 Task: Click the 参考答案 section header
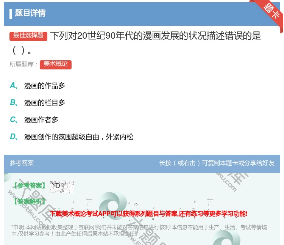point(22,163)
